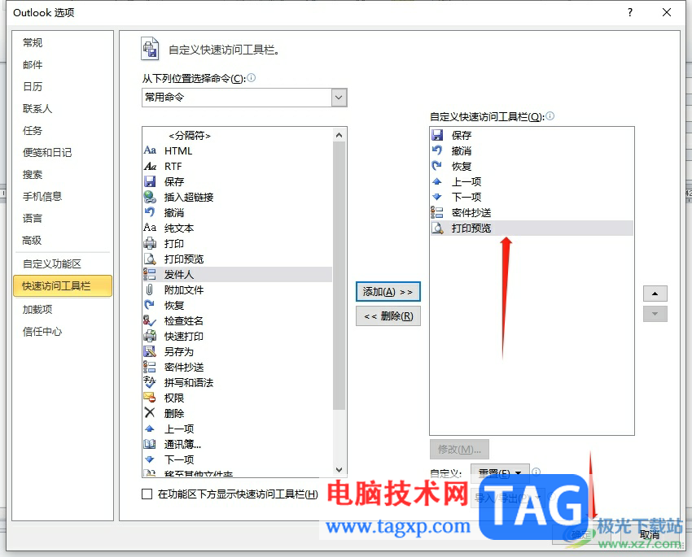The height and width of the screenshot is (557, 692).
Task: Select the address book icon
Action: point(150,444)
